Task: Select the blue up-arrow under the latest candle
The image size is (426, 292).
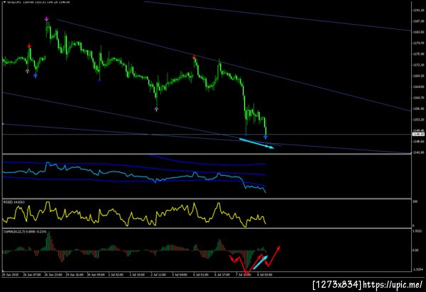Action: [265, 137]
